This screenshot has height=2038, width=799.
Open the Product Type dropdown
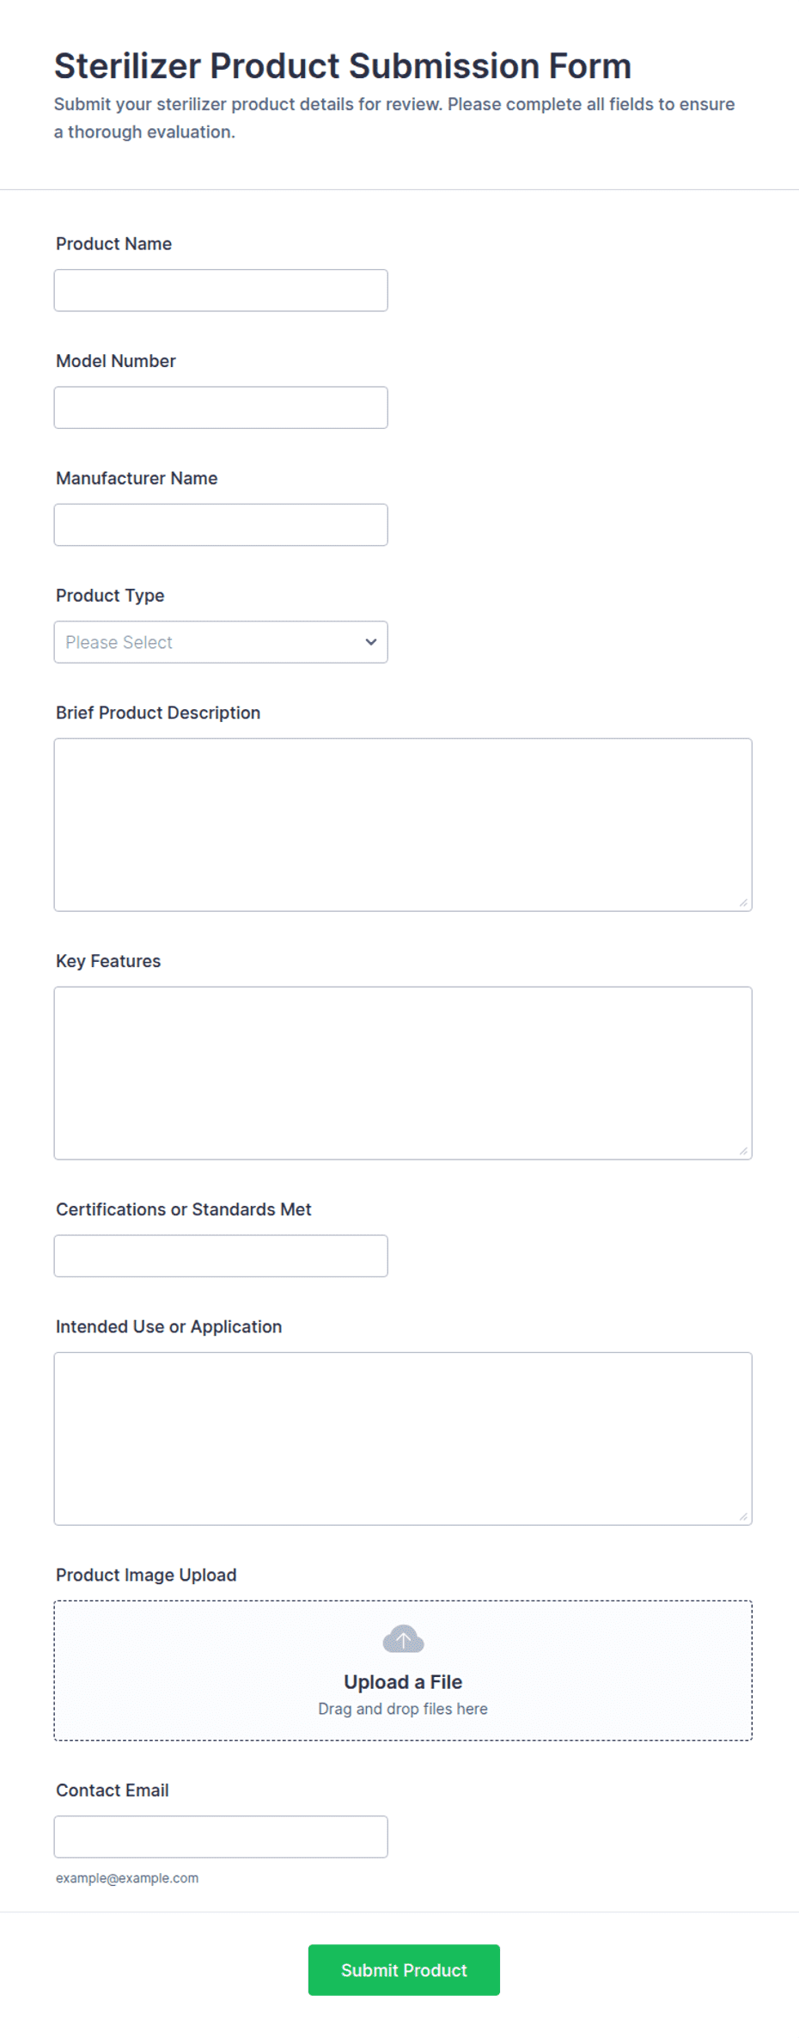tap(221, 642)
